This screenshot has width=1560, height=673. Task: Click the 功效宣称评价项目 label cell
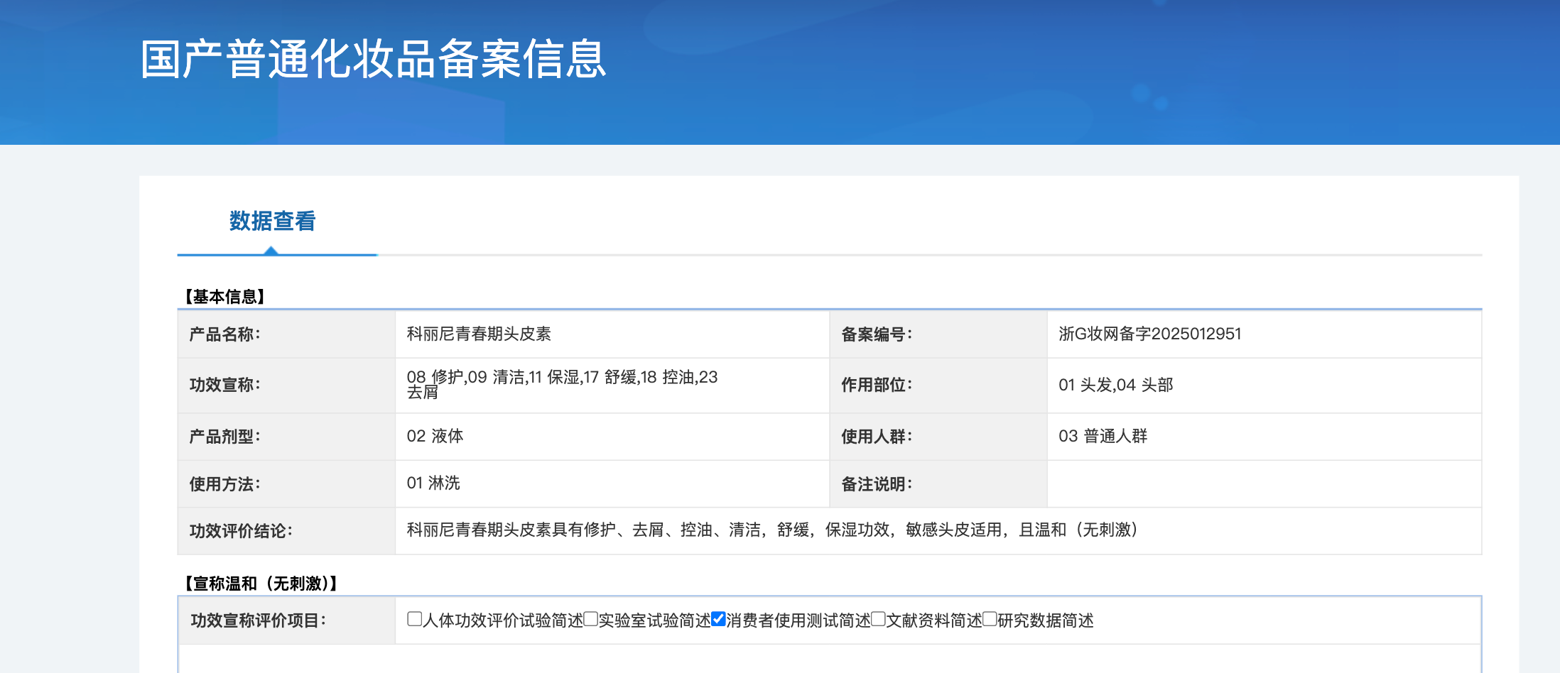[287, 620]
